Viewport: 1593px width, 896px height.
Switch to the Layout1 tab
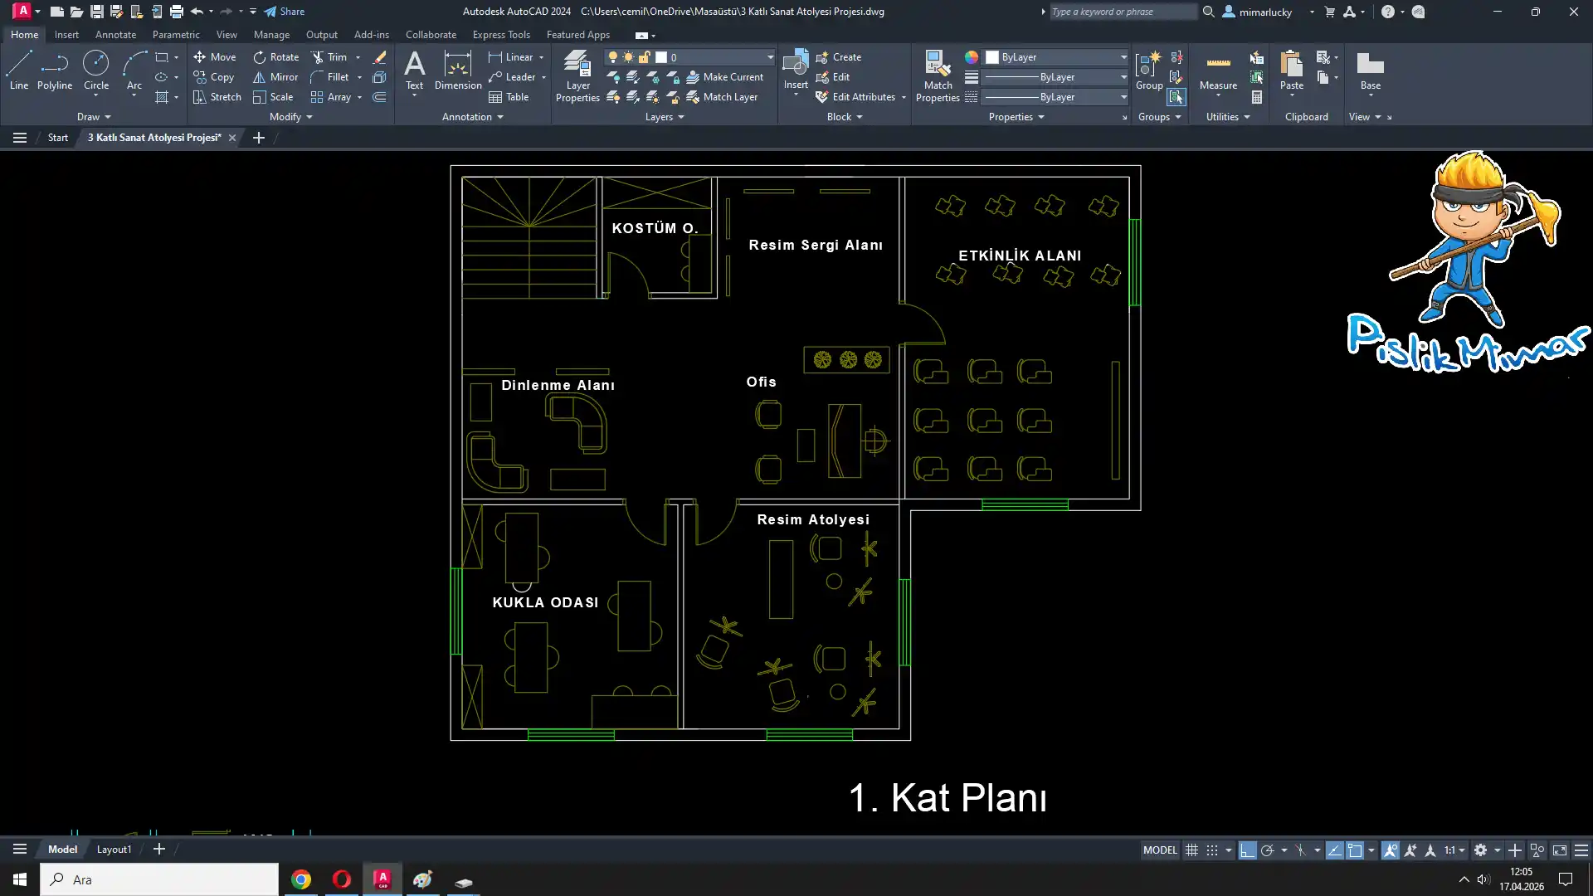point(114,850)
